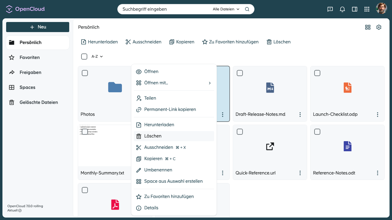Select the Photos folder checkbox
The width and height of the screenshot is (392, 220).
coord(85,73)
